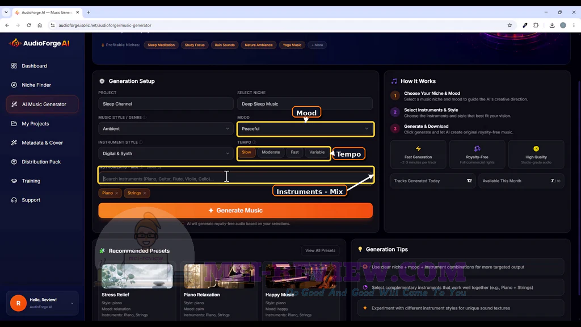581x327 pixels.
Task: Open browser downloads
Action: [551, 25]
